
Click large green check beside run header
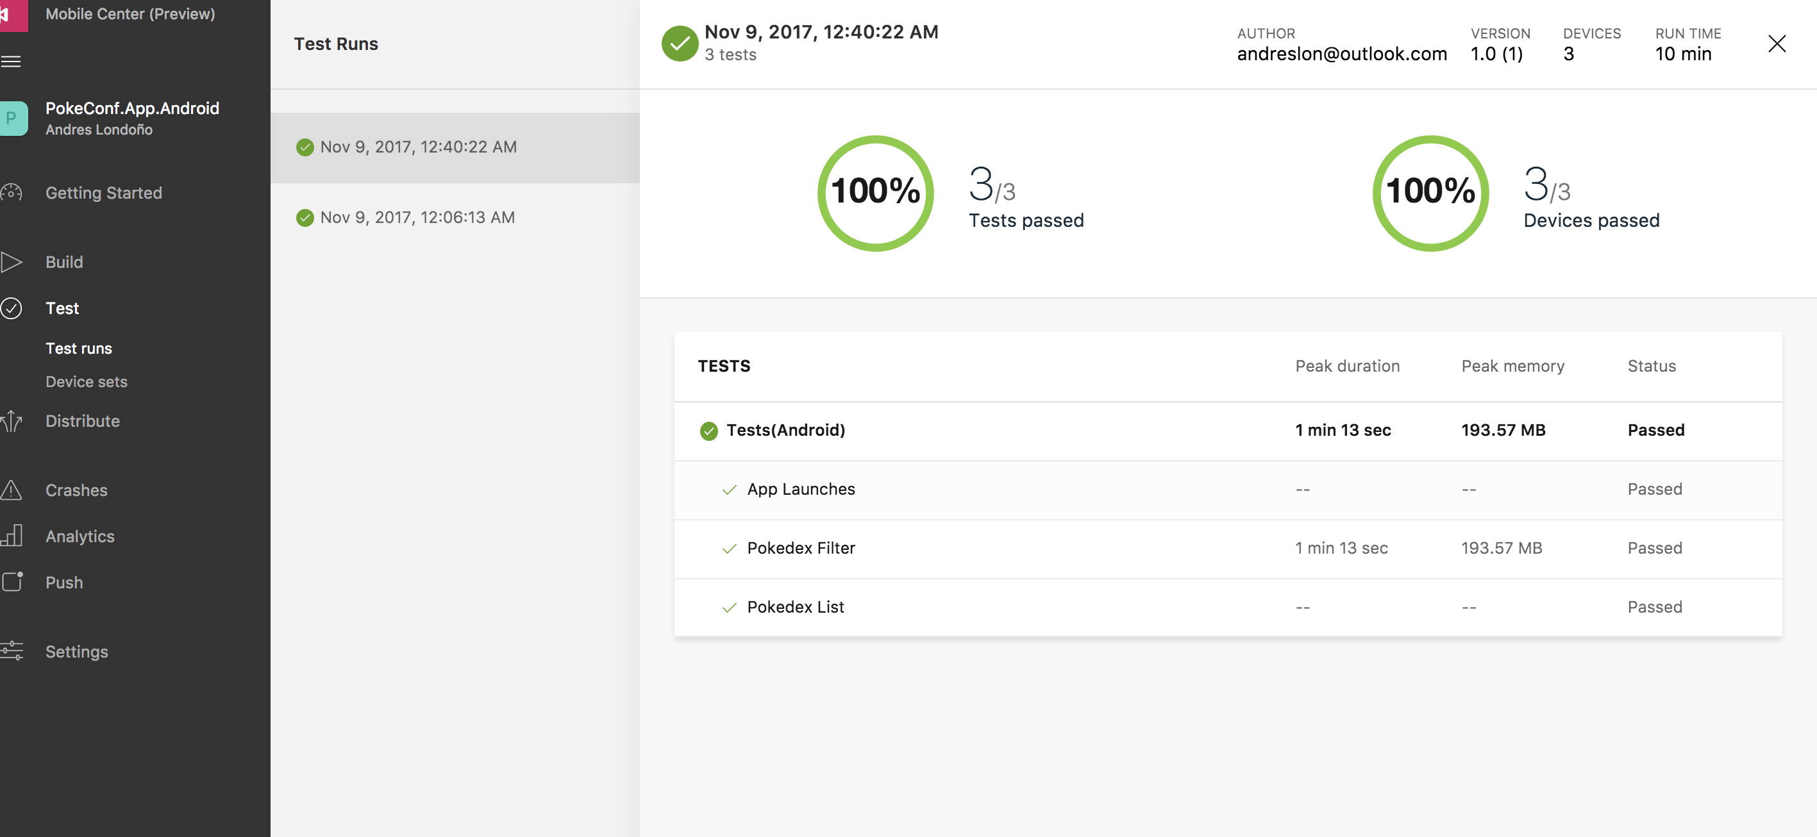pyautogui.click(x=679, y=44)
